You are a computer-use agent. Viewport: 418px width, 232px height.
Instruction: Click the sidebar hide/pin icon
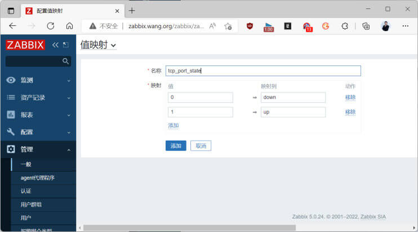66,45
